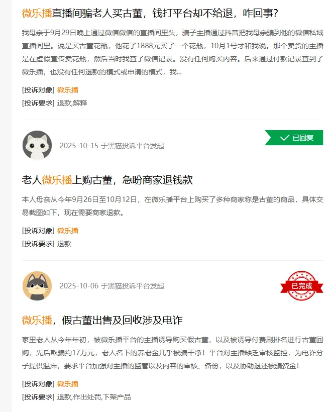Image resolution: width=331 pixels, height=412 pixels.
Task: Open complaint titled 老人微乐播上购古董
Action: coord(107,180)
